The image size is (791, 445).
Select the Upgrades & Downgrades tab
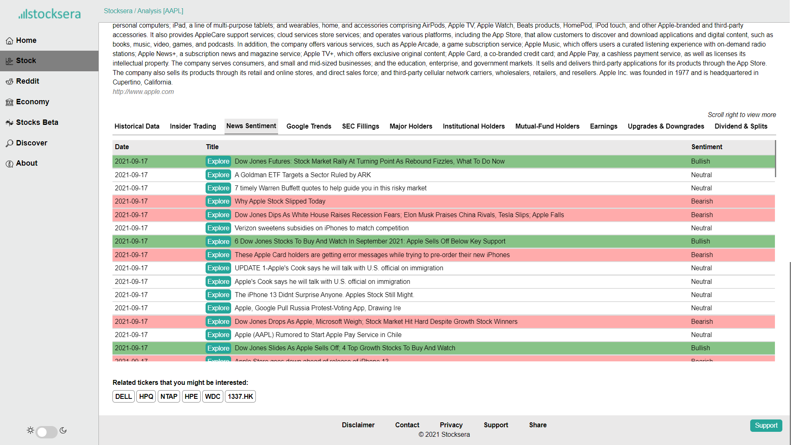click(666, 126)
